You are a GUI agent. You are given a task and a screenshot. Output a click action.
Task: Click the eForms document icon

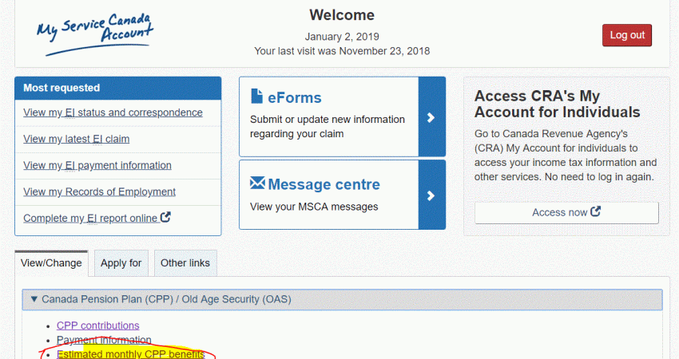click(x=257, y=97)
